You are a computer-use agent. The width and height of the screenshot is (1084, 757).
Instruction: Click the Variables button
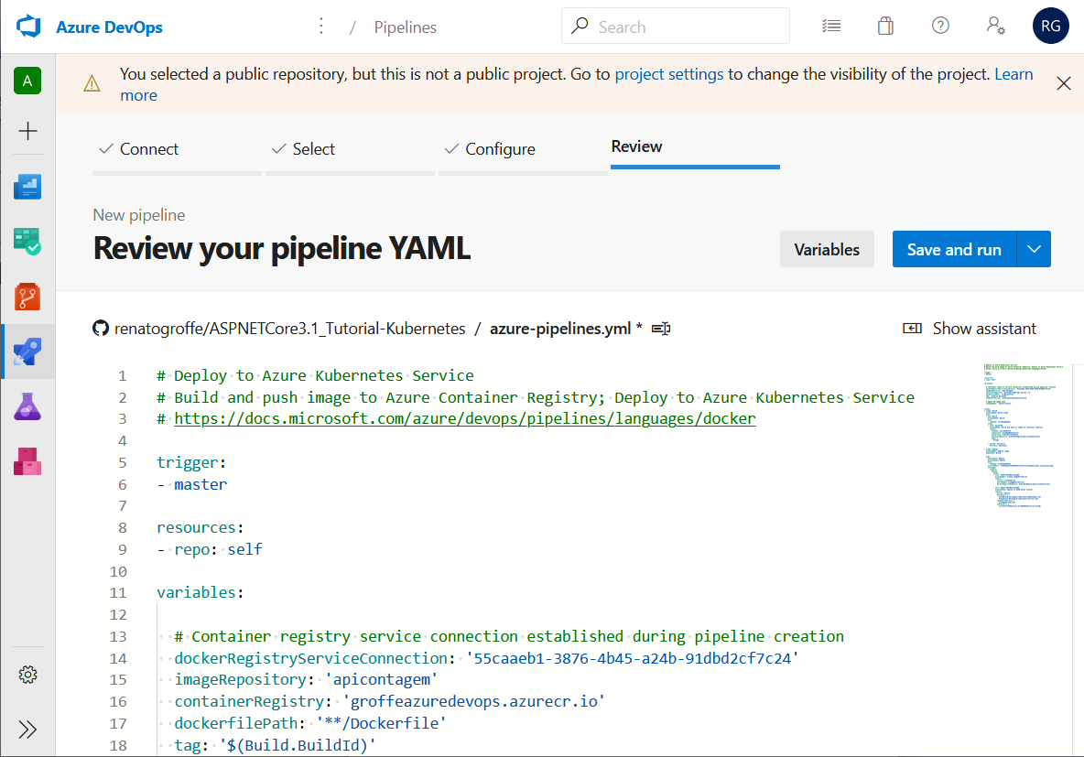click(x=827, y=248)
